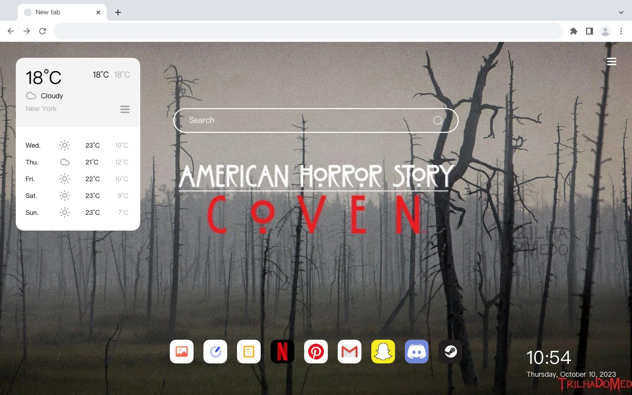
Task: Click the date Thursday, October 10, 2023
Action: point(571,374)
